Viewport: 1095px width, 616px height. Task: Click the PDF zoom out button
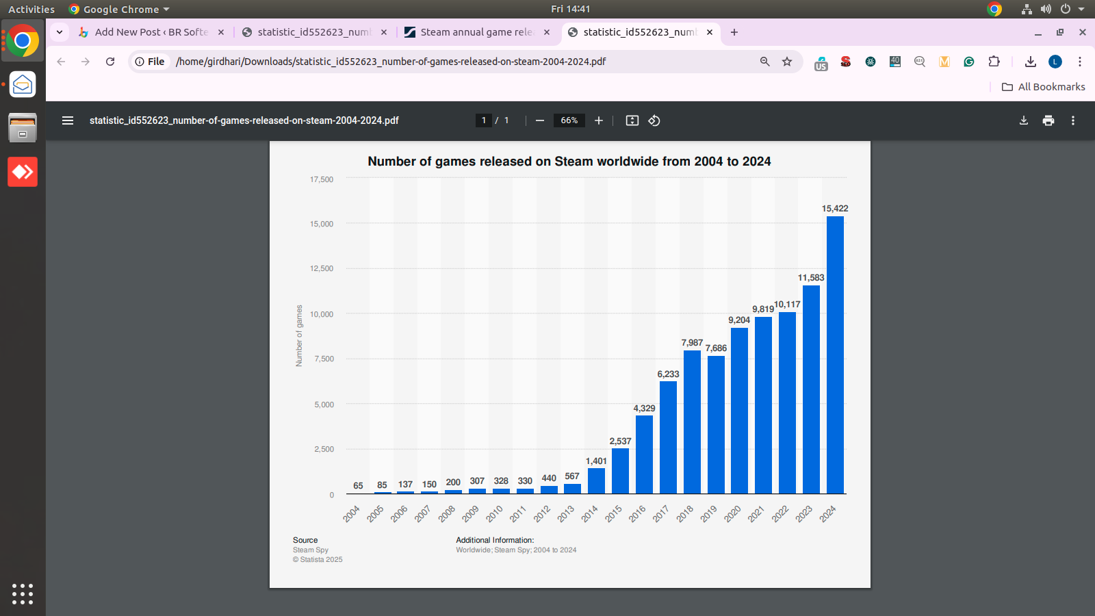540,120
